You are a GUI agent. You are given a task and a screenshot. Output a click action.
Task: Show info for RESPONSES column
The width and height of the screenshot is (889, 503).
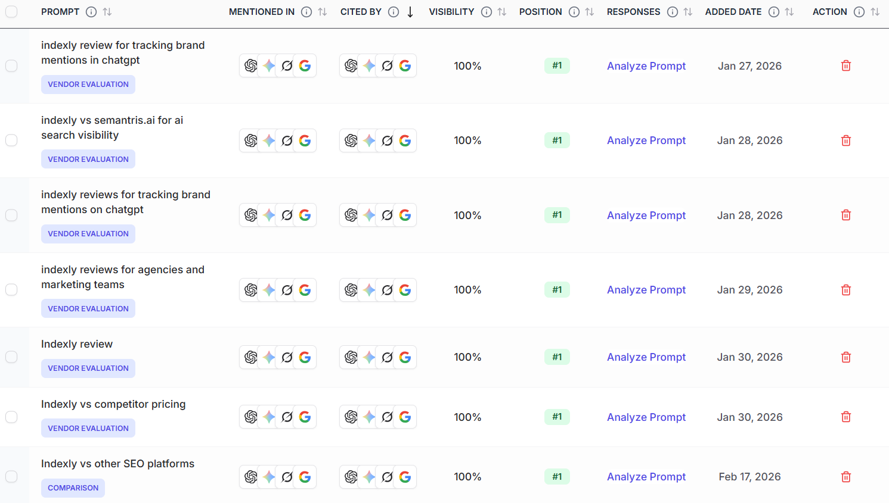click(673, 12)
